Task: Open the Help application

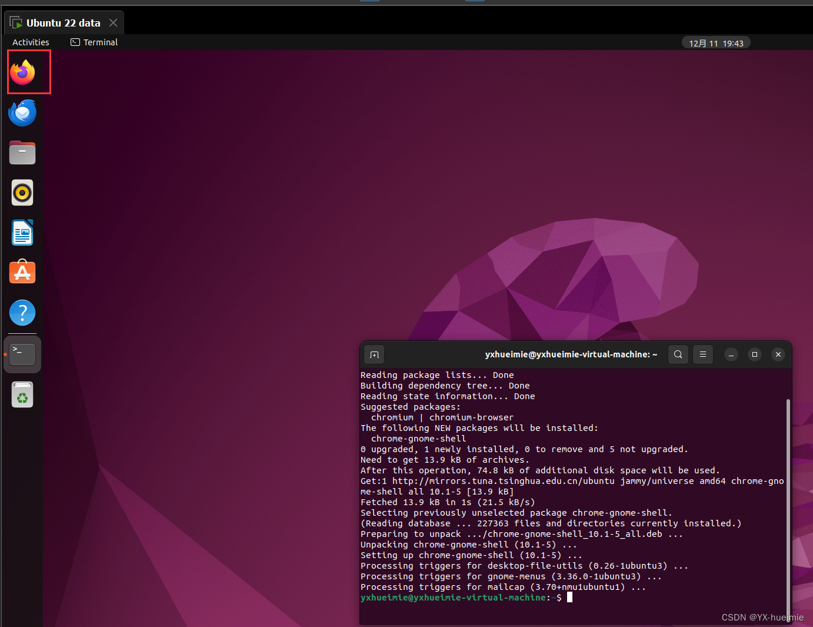Action: [22, 313]
